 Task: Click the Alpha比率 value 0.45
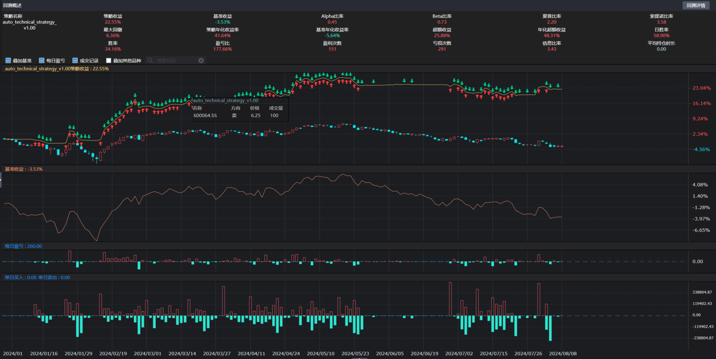click(x=332, y=22)
